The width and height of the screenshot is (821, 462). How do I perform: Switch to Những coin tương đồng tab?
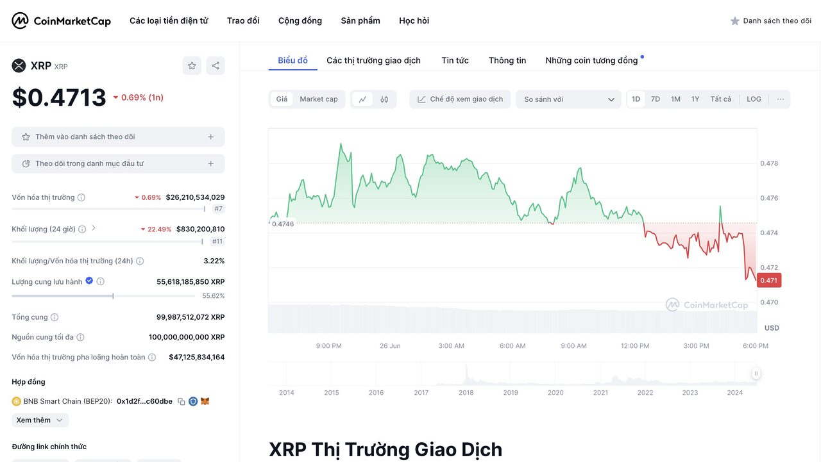pyautogui.click(x=592, y=60)
